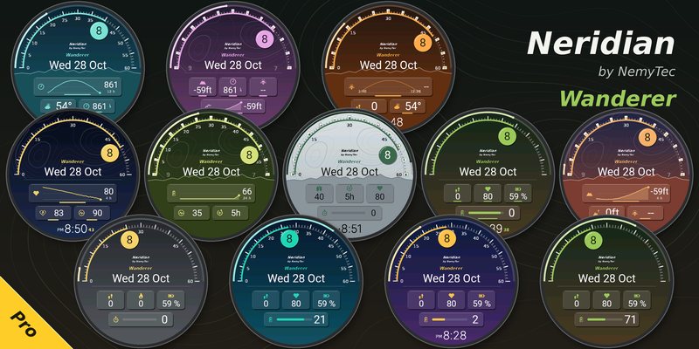Tap the 861 tile on the pink watch face
699x349 pixels.
click(x=232, y=86)
